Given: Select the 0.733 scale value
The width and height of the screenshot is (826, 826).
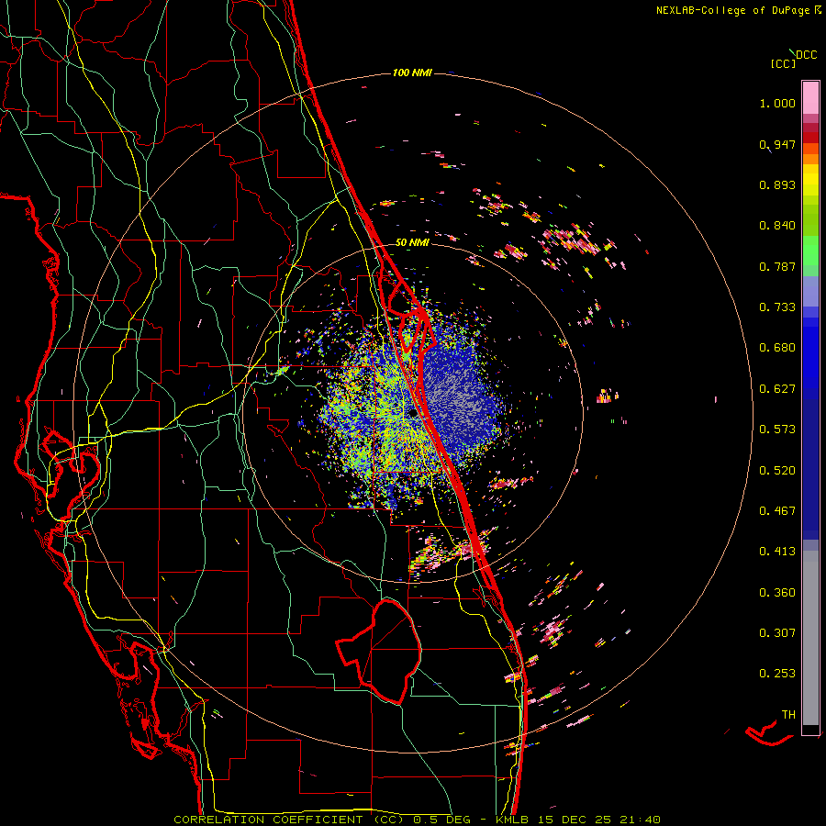Looking at the screenshot, I should pyautogui.click(x=777, y=307).
